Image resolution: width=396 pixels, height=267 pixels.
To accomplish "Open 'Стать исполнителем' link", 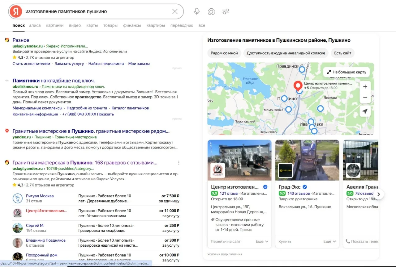I will coord(31,64).
